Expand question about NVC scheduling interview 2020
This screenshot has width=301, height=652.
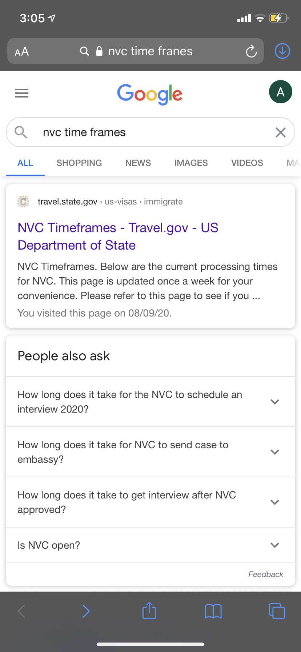150,402
